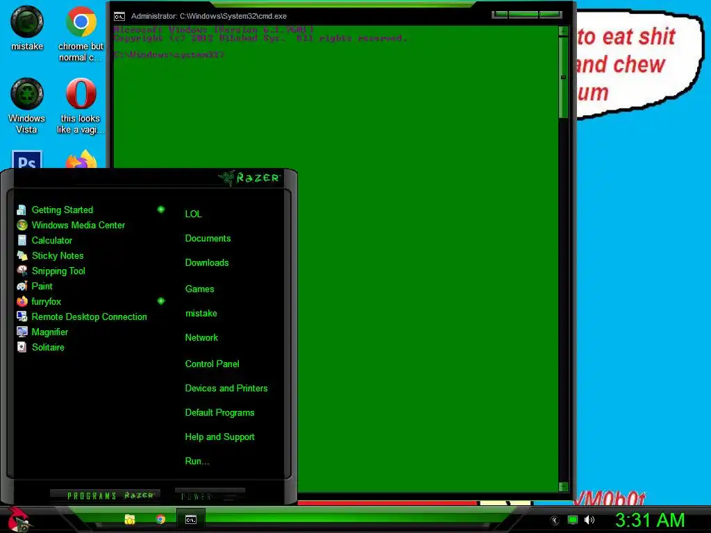The height and width of the screenshot is (533, 711).
Task: Click Run... in start menu
Action: click(x=197, y=462)
